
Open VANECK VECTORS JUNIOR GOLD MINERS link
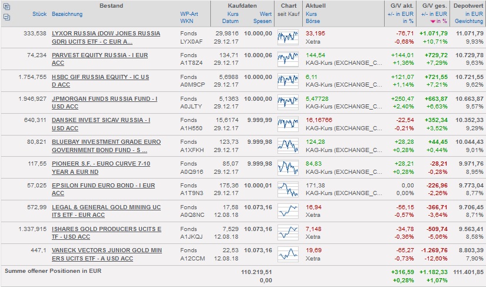pos(107,254)
